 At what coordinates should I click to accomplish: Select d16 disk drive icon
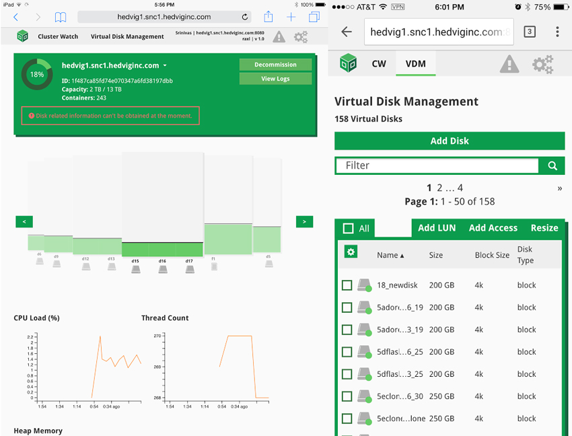point(163,269)
